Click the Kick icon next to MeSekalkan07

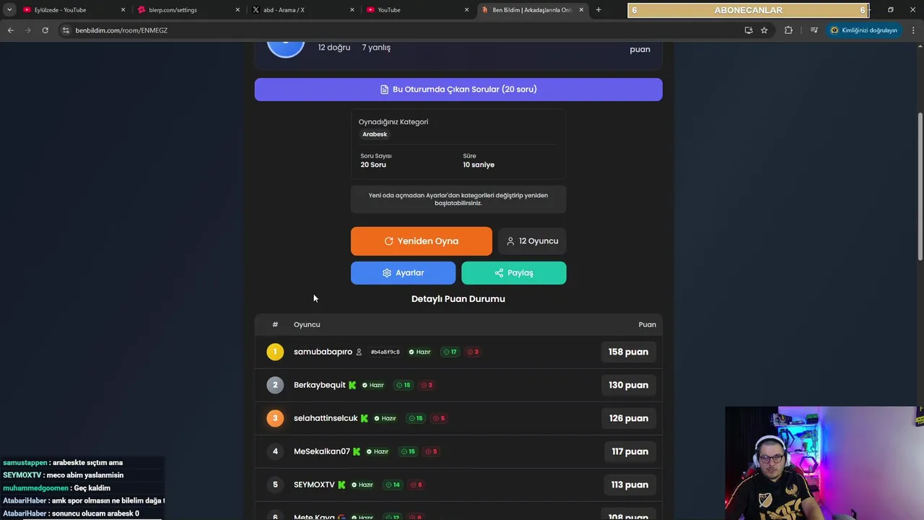coord(357,451)
